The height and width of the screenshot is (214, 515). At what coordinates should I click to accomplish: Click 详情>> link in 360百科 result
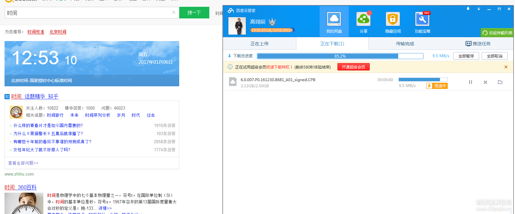pos(105,208)
